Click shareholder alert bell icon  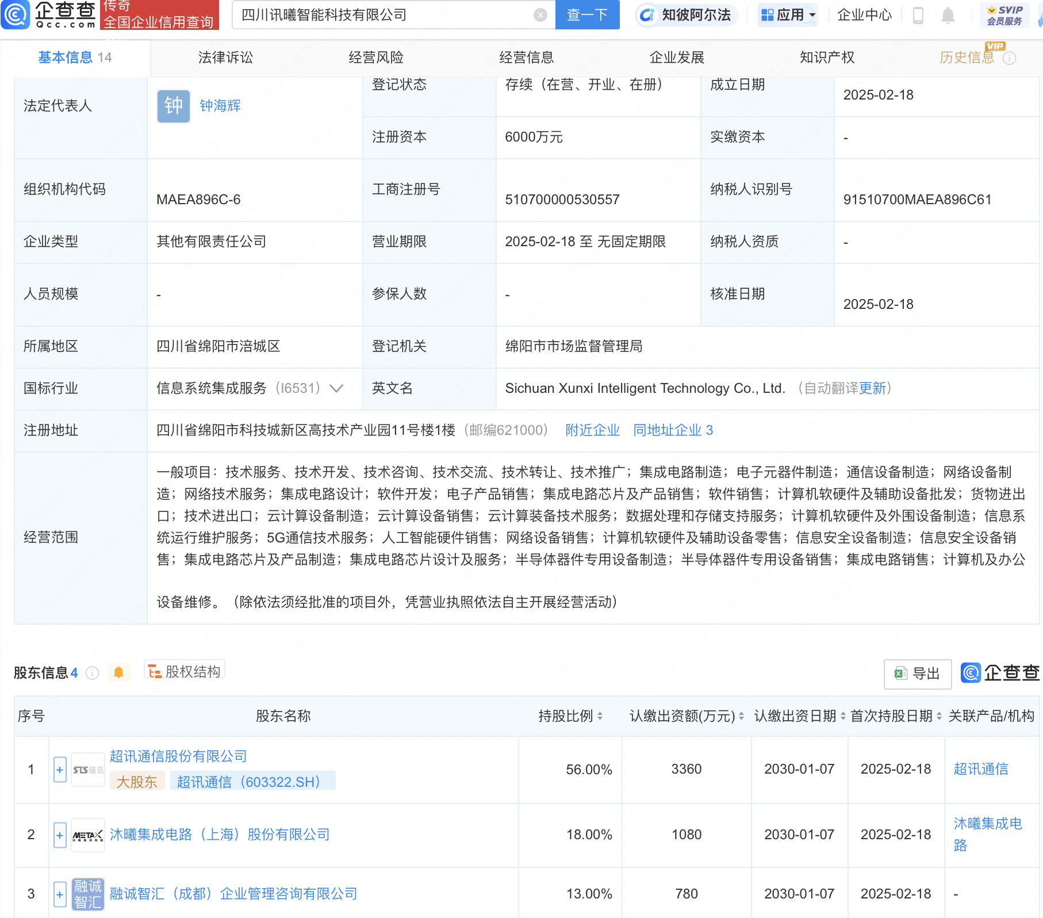coord(118,672)
